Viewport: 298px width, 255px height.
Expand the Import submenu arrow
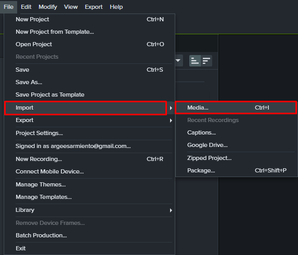[171, 108]
